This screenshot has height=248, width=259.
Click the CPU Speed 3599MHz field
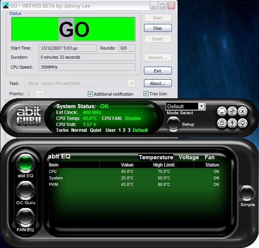tap(87, 67)
